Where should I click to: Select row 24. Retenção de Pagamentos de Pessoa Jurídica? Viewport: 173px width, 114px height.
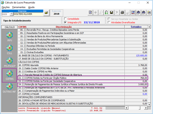pyautogui.click(x=71, y=84)
